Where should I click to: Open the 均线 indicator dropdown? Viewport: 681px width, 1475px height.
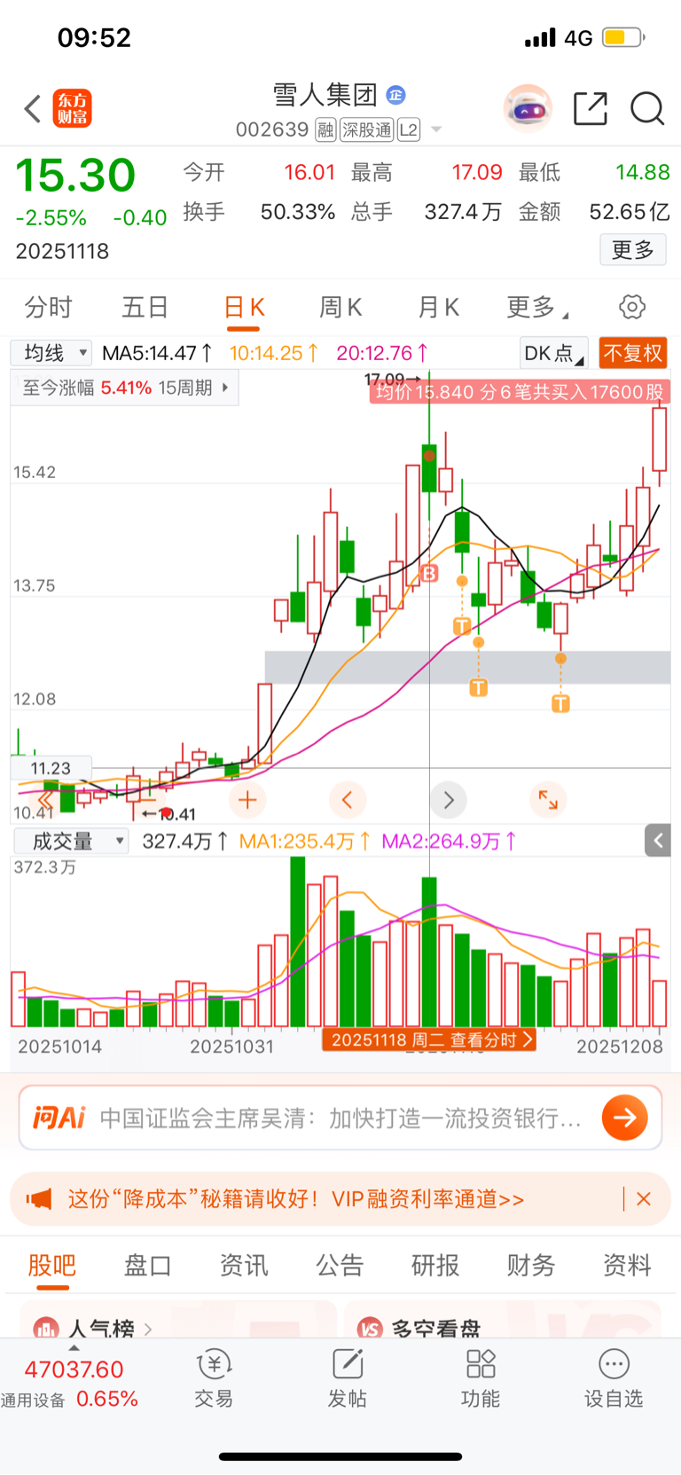click(x=51, y=353)
